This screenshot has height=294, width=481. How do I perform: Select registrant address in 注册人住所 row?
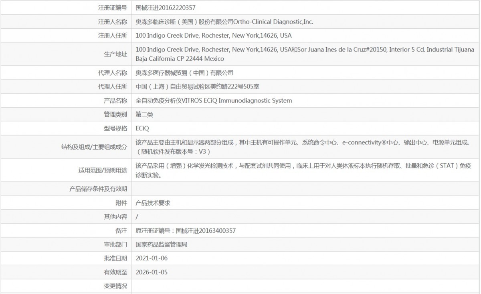pos(214,36)
